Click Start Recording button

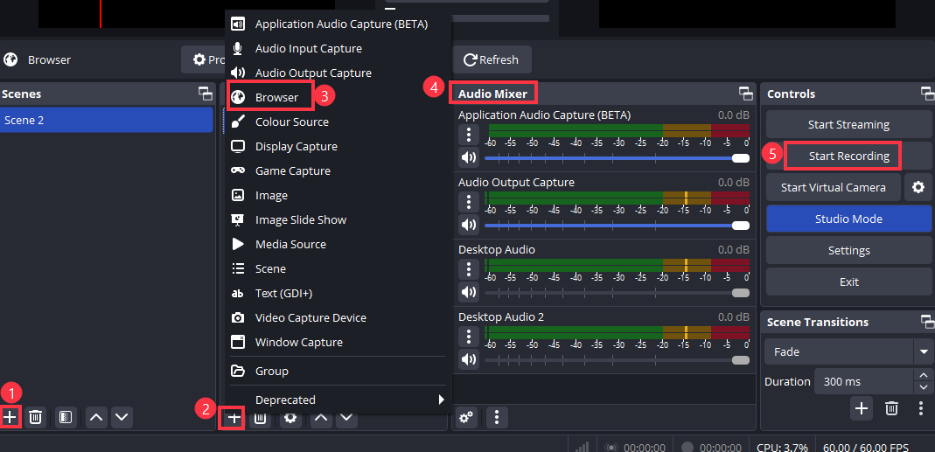tap(848, 156)
